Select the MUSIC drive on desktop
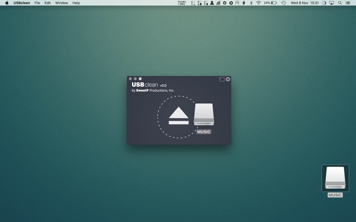This screenshot has width=356, height=222. [x=335, y=178]
